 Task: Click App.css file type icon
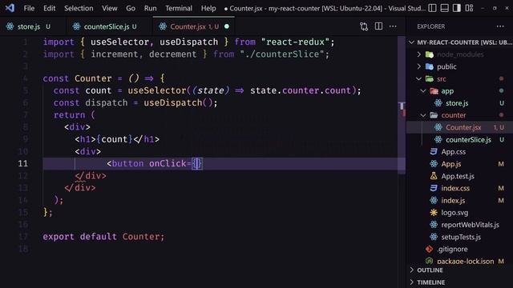pos(434,152)
